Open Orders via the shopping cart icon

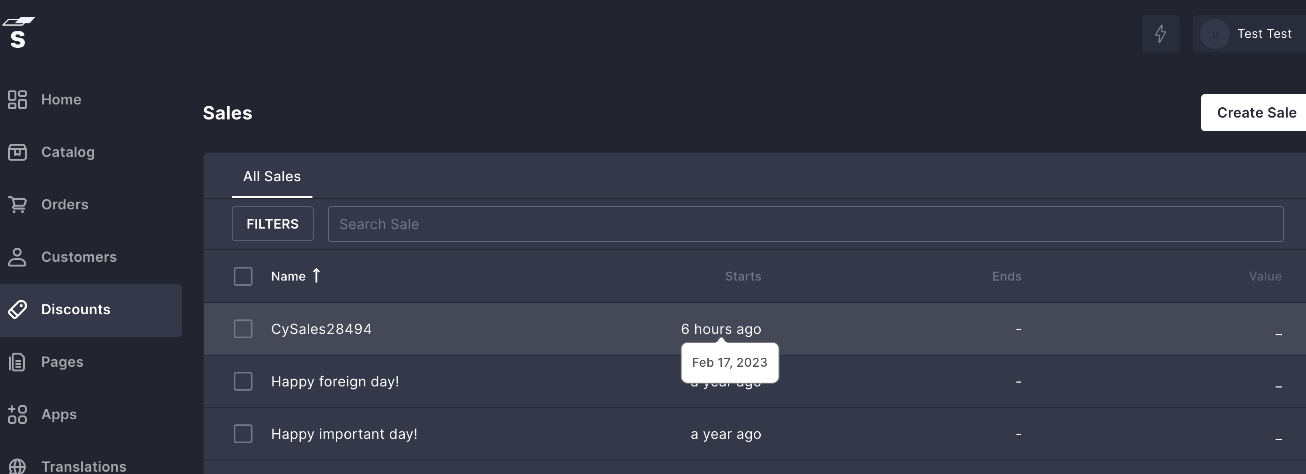click(x=18, y=204)
